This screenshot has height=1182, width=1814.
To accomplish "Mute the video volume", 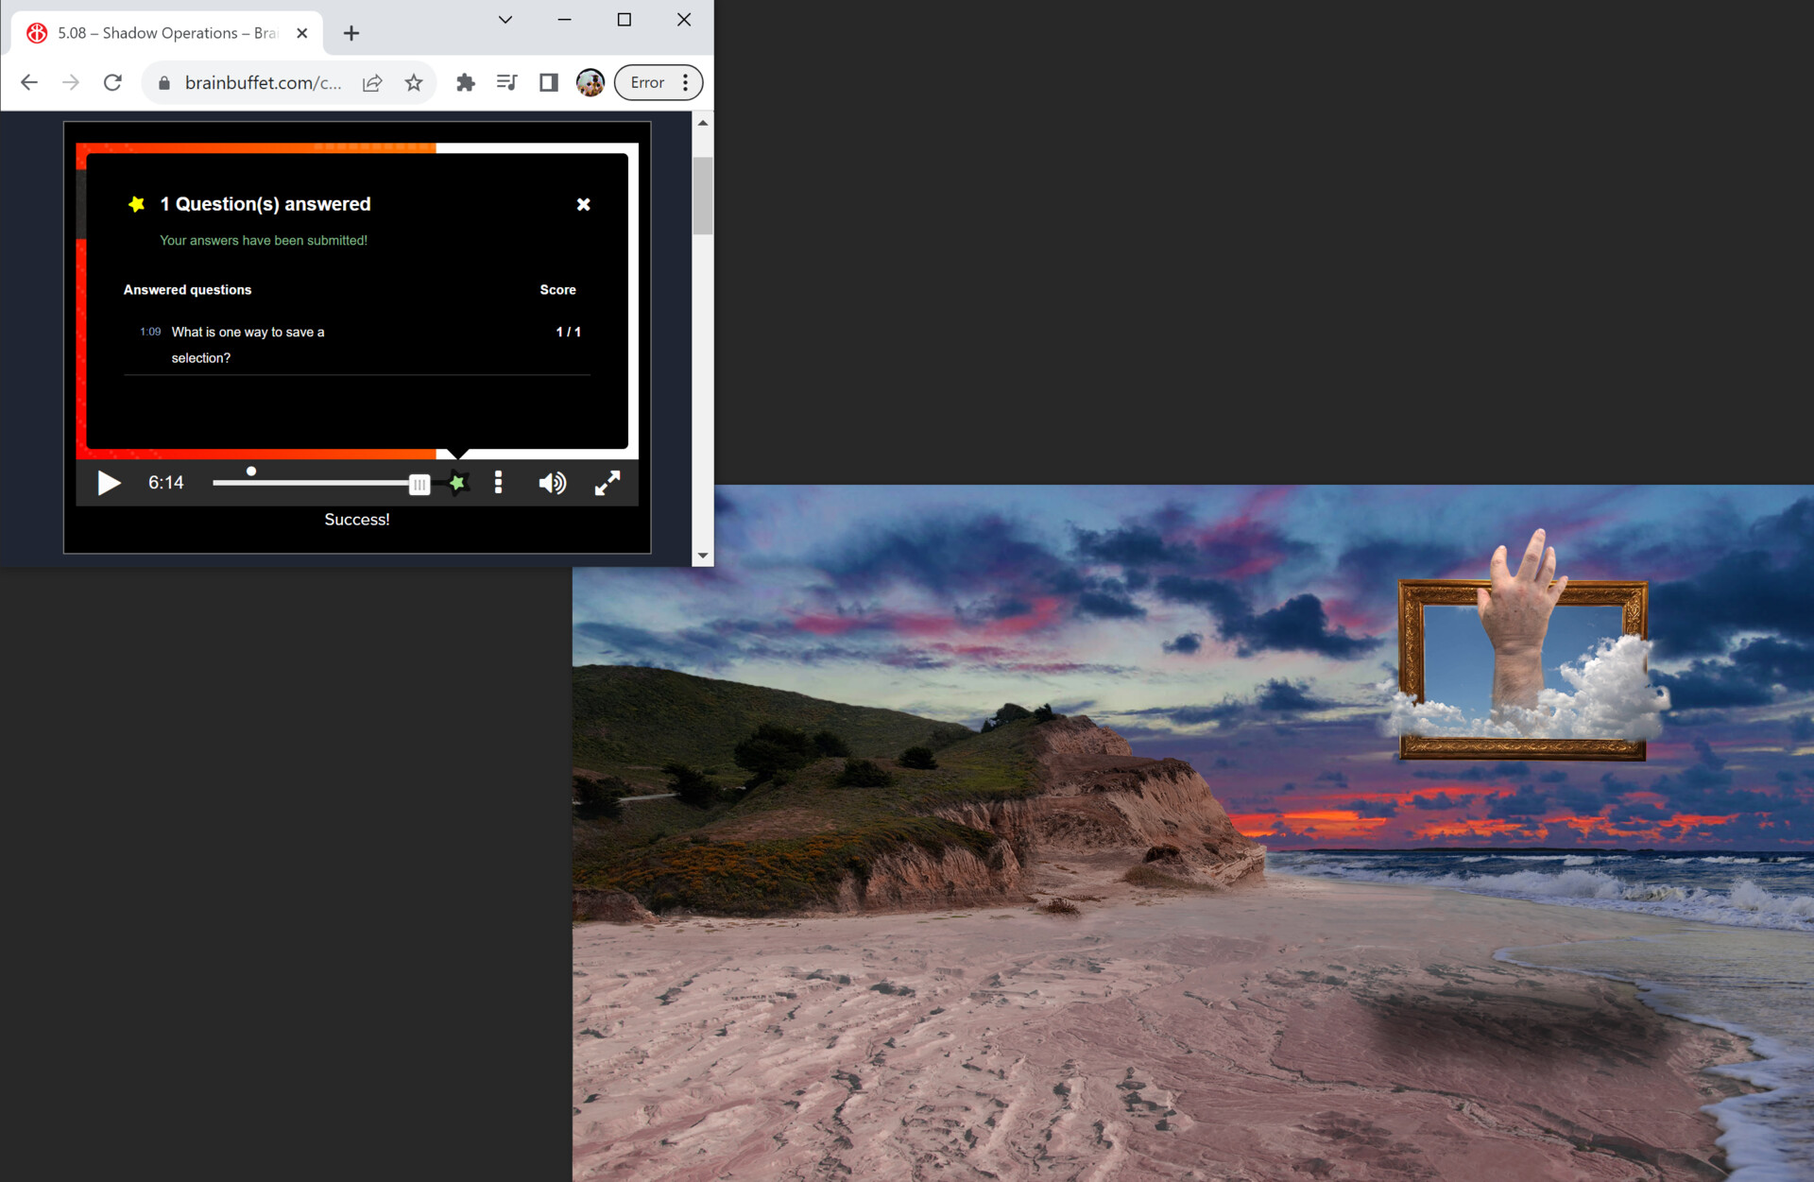I will tap(552, 484).
